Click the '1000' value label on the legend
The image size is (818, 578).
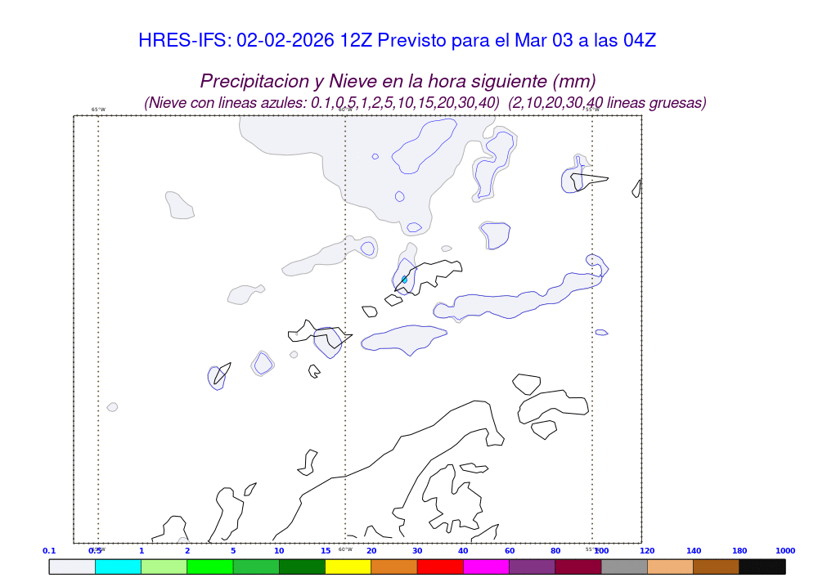pyautogui.click(x=785, y=551)
